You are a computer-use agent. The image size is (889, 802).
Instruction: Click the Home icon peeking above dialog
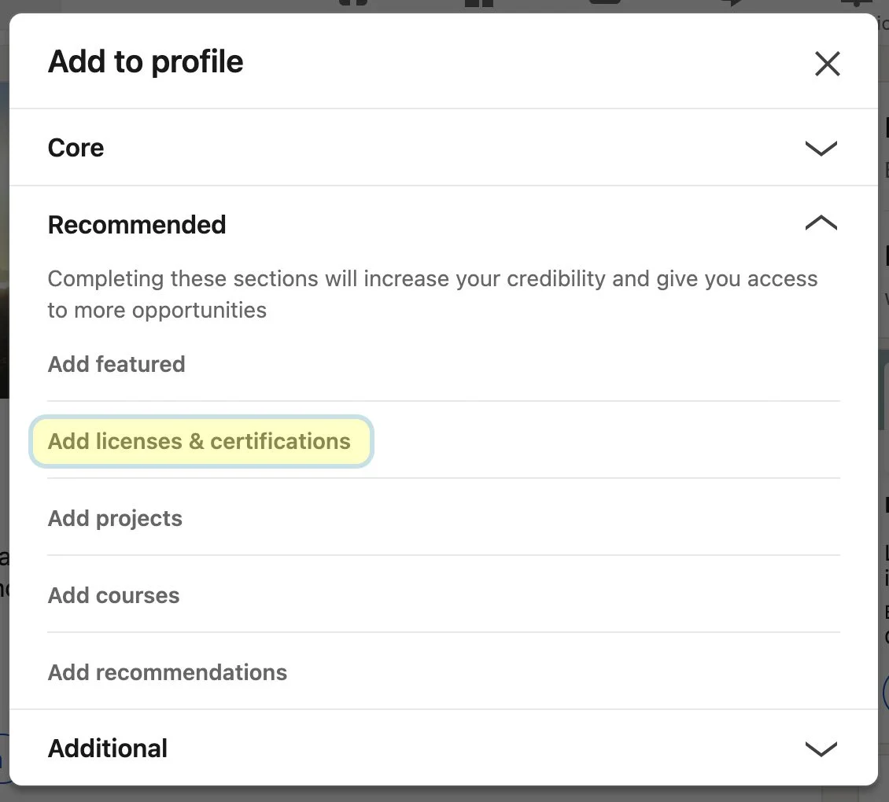point(354,3)
